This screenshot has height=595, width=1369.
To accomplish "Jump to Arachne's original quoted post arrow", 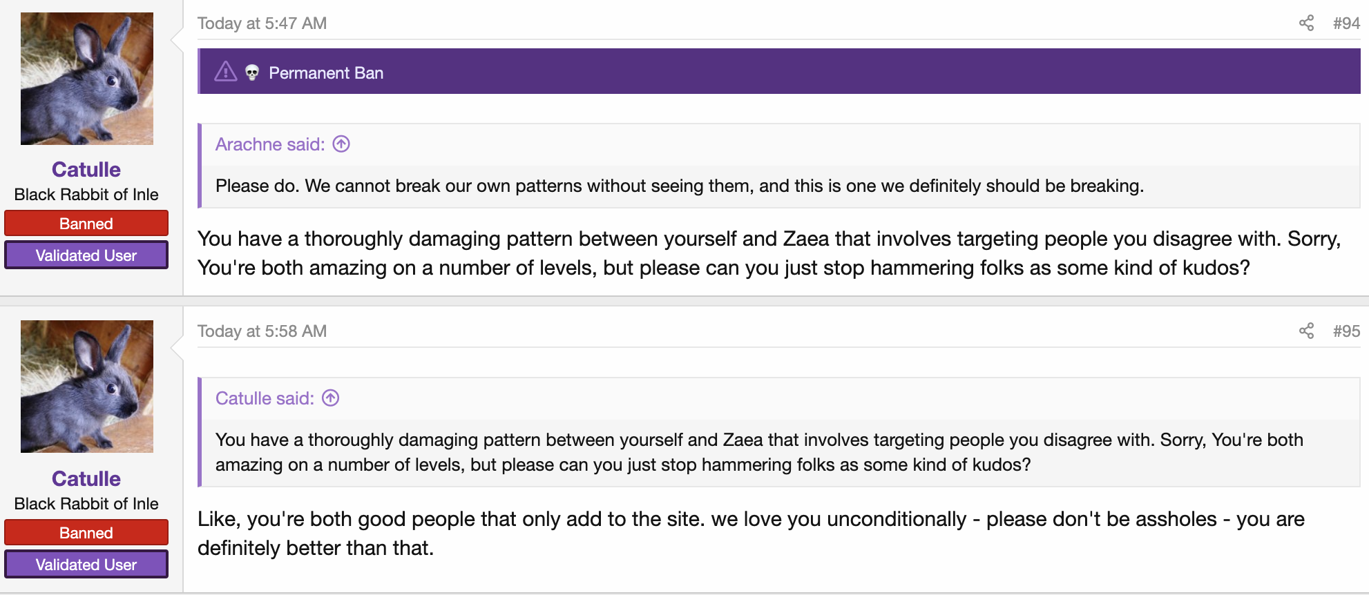I will (x=341, y=144).
